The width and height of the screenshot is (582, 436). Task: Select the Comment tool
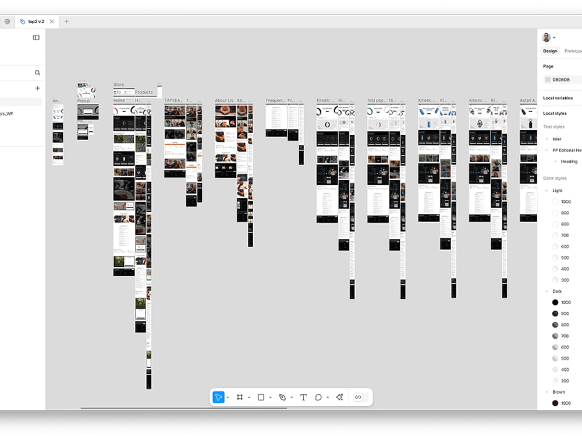(x=318, y=397)
